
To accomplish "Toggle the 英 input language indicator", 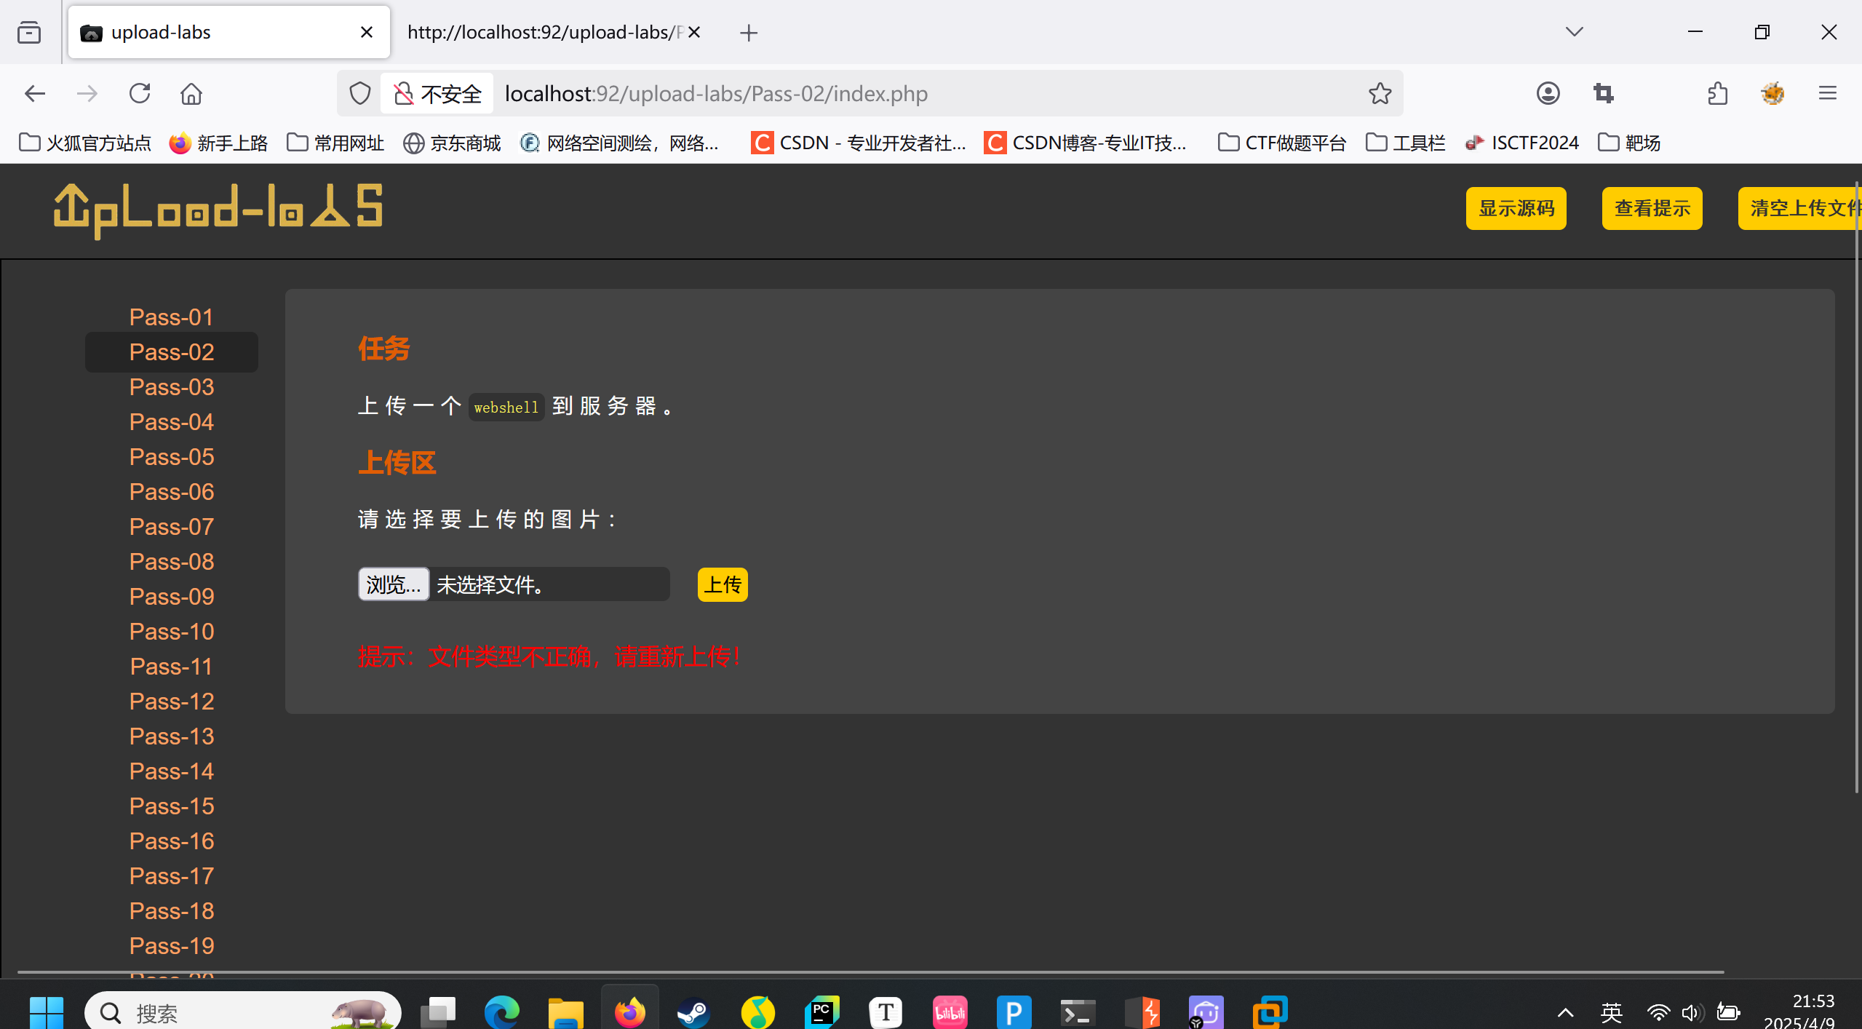I will click(1611, 1012).
